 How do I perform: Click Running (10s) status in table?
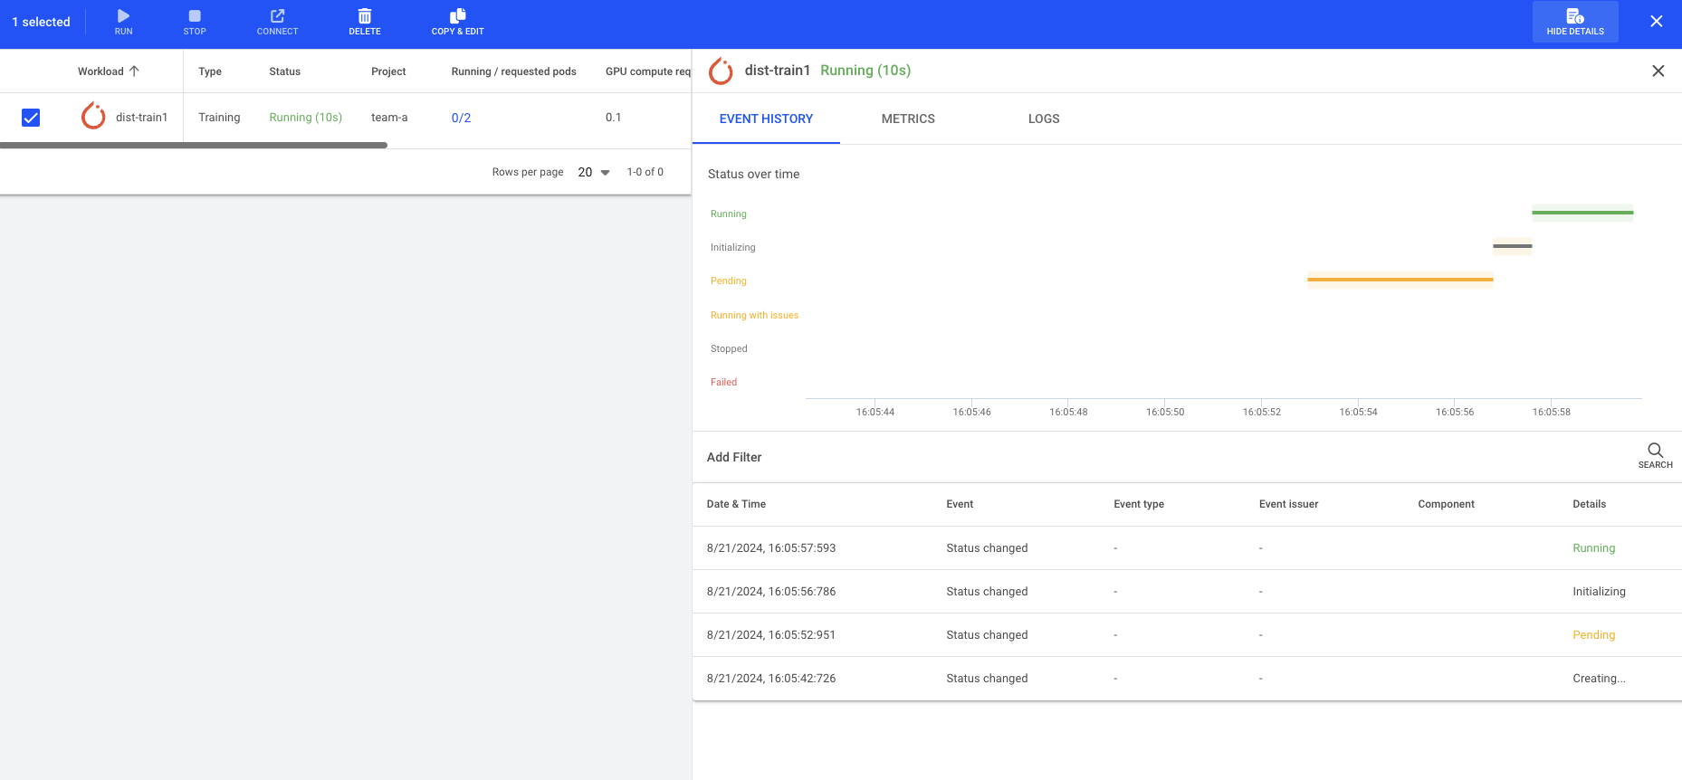305,118
